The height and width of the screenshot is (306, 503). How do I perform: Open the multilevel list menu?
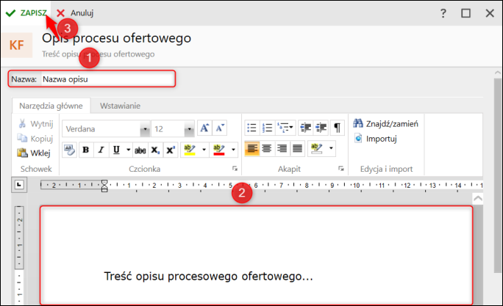[285, 128]
